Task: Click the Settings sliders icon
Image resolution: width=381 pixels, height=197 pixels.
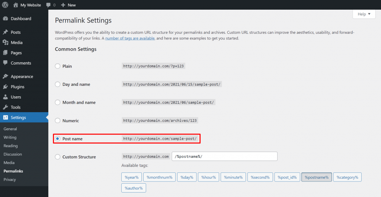Action: [5, 117]
